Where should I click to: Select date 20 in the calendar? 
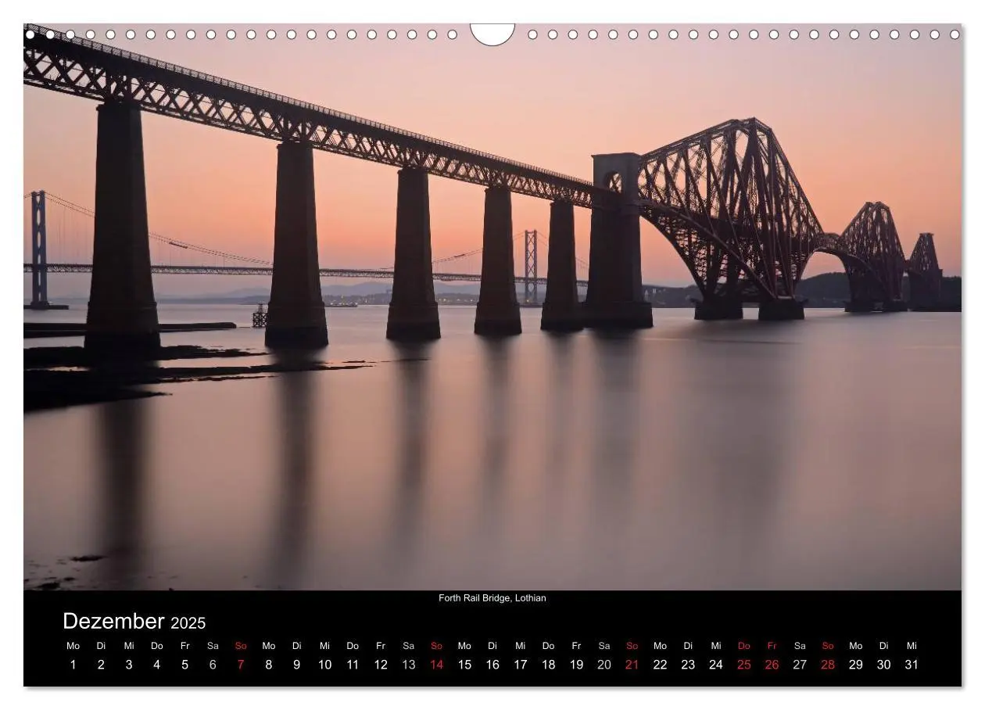[x=604, y=665]
